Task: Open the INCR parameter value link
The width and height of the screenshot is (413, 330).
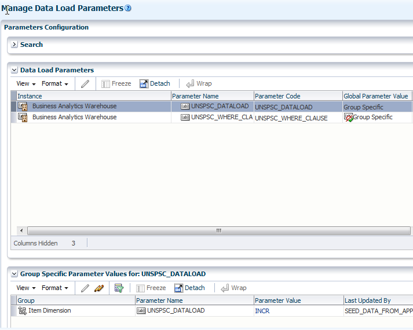Action: click(x=262, y=311)
